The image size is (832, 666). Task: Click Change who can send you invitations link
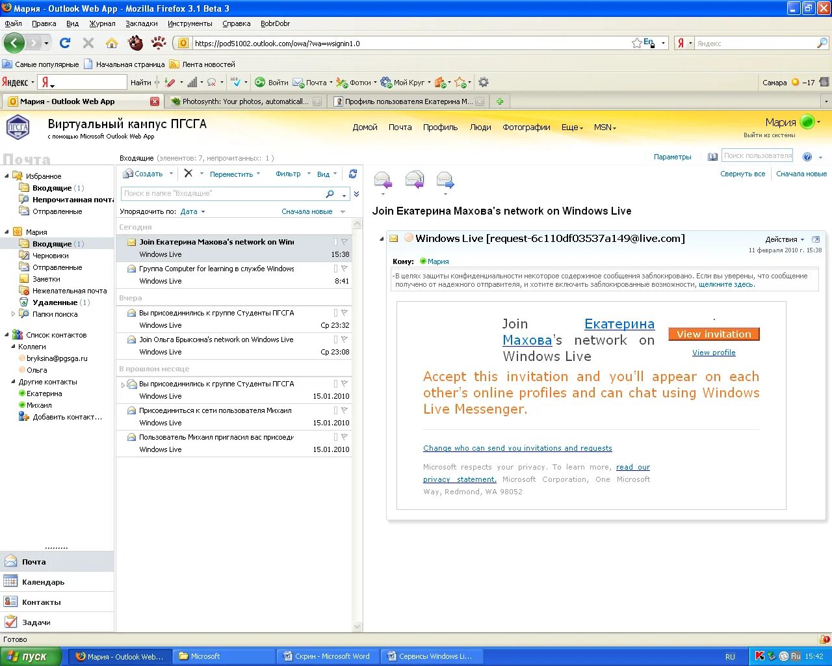(517, 448)
